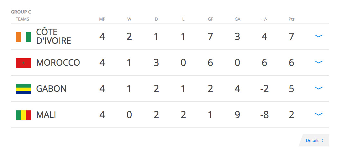The height and width of the screenshot is (150, 338).
Task: Click the Mali flag icon
Action: point(23,115)
